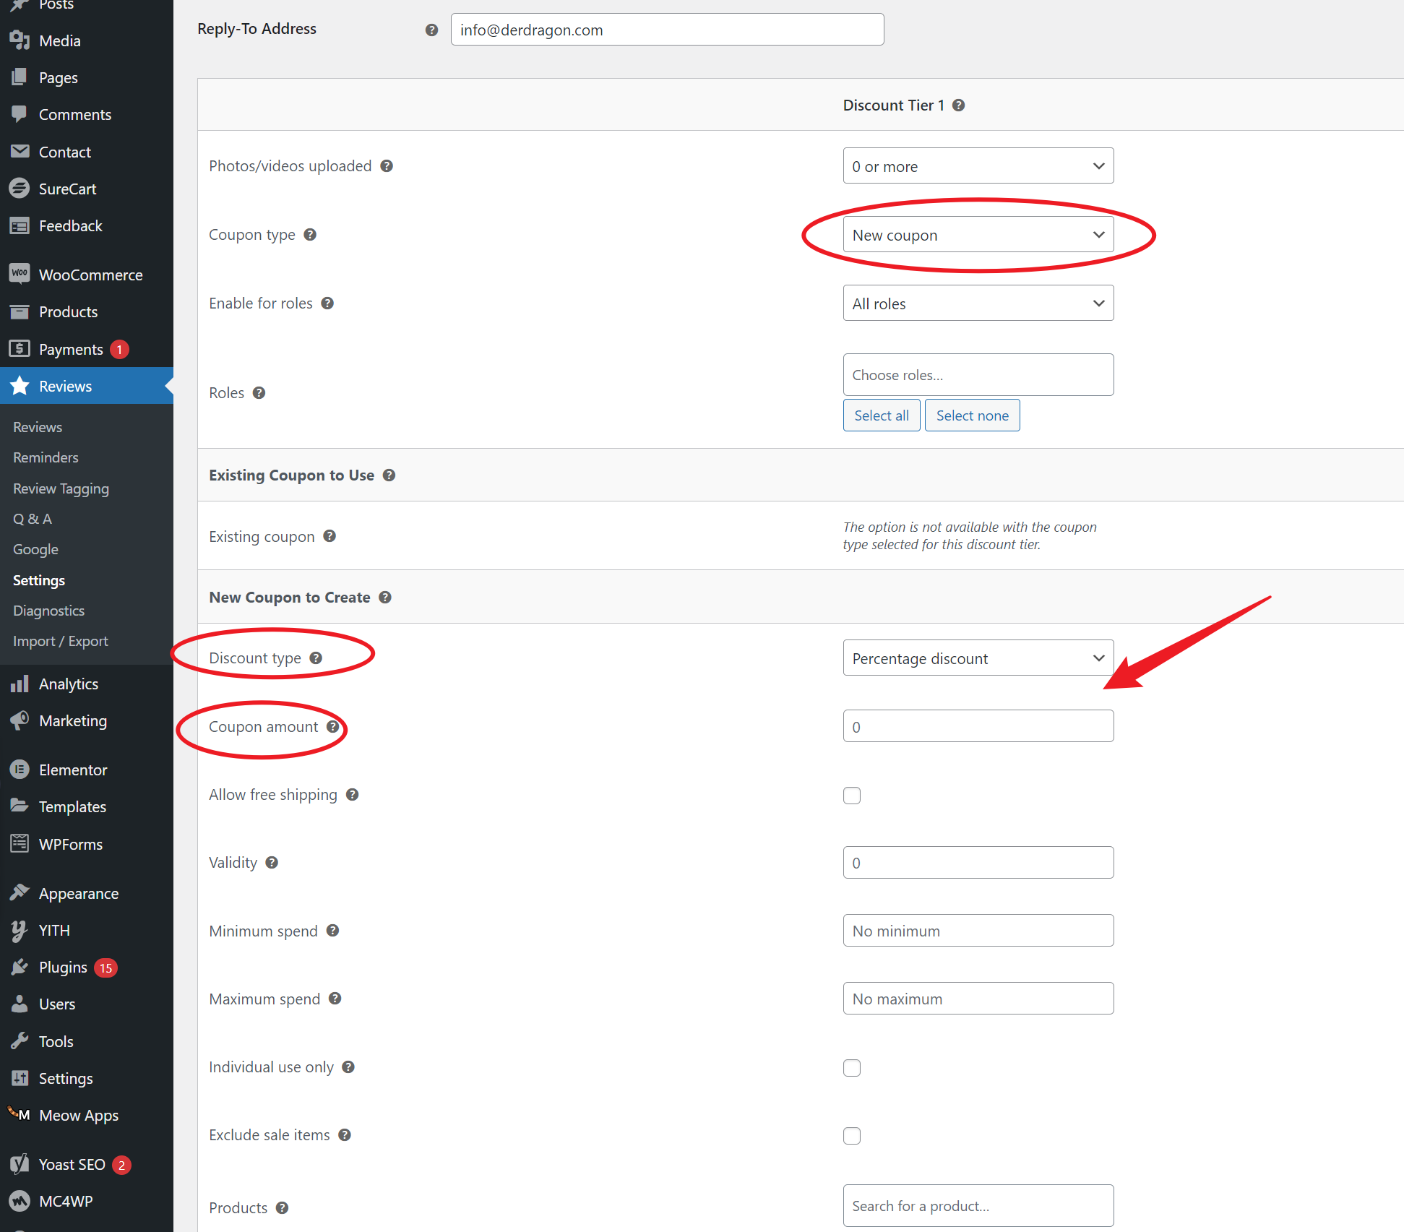1404x1232 pixels.
Task: Enable Allow free shipping
Action: [x=852, y=795]
